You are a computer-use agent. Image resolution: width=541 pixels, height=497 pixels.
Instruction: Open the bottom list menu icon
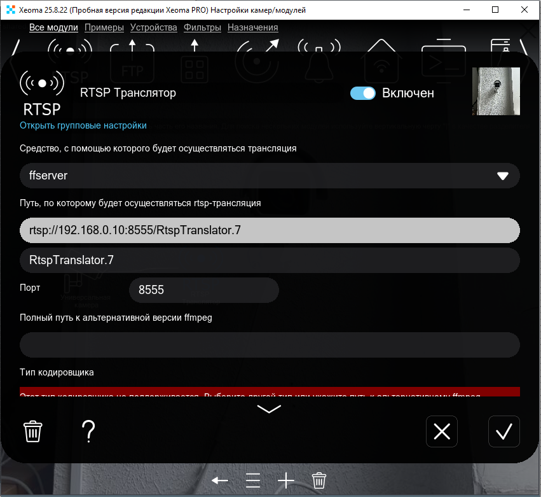[253, 480]
